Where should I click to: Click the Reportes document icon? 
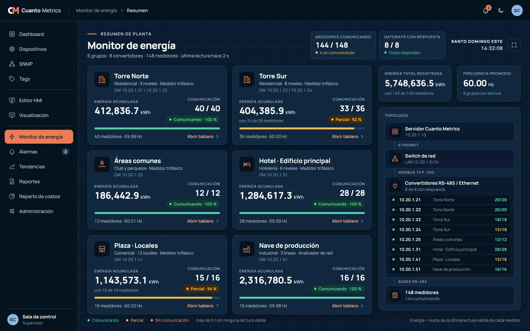click(12, 181)
